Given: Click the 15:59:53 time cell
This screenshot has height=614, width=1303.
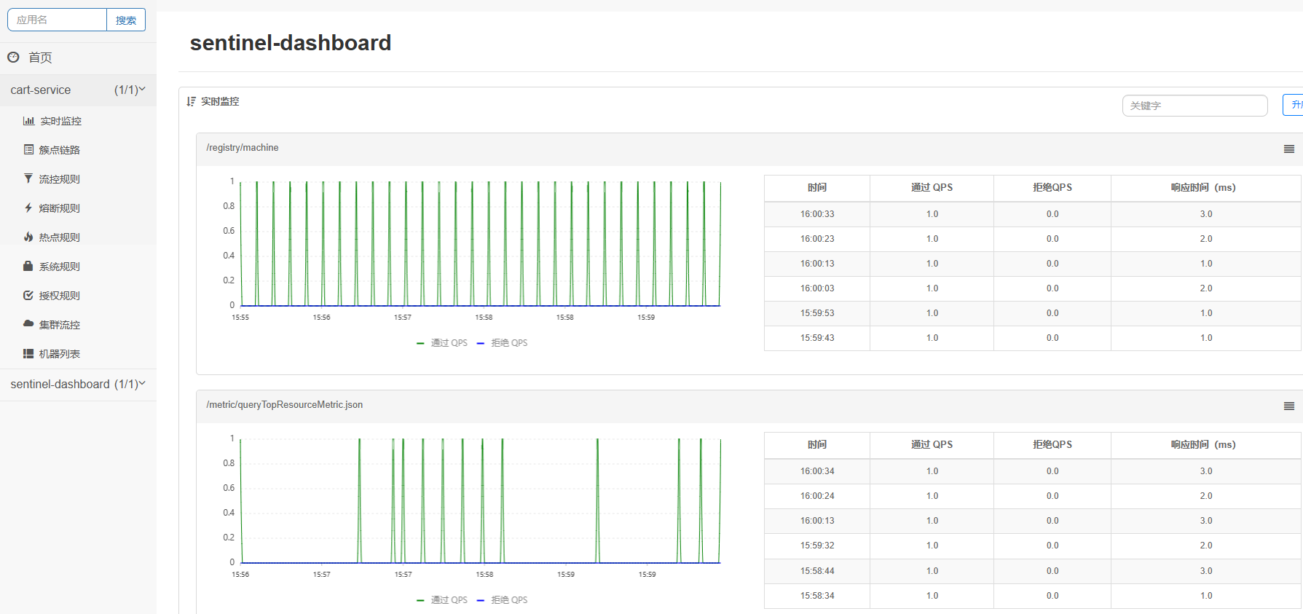Looking at the screenshot, I should click(817, 313).
